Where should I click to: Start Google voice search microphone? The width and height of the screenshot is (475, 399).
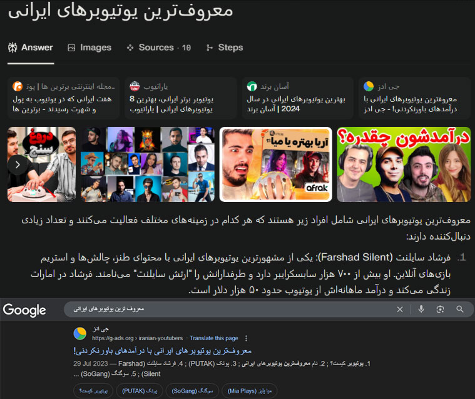pos(421,309)
